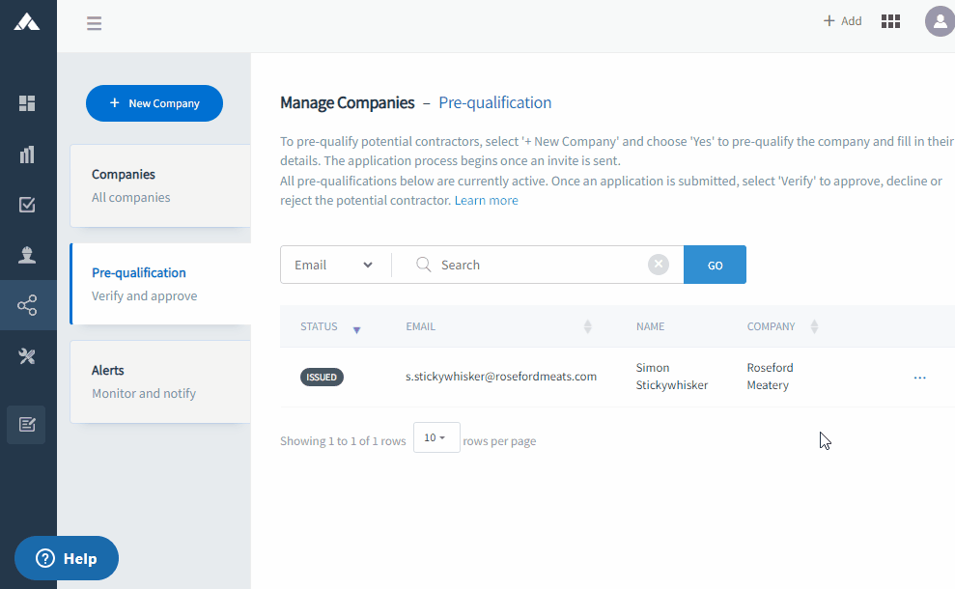Open the apps grid icon
955x589 pixels.
(x=890, y=21)
